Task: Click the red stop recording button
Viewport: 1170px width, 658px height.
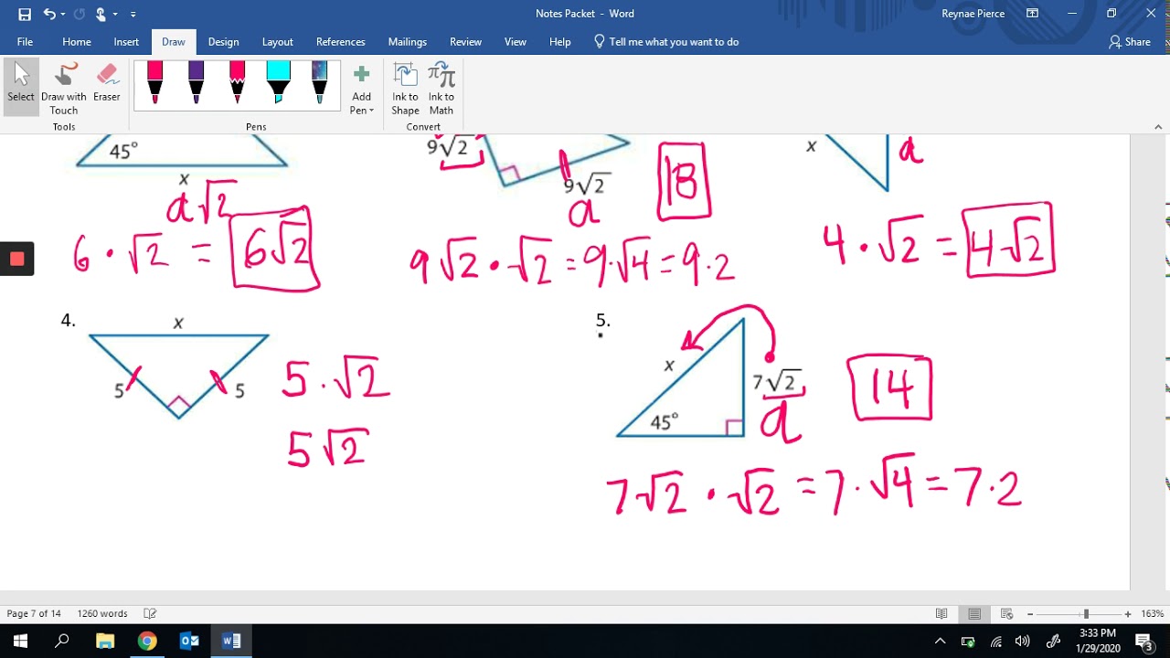Action: coord(16,259)
